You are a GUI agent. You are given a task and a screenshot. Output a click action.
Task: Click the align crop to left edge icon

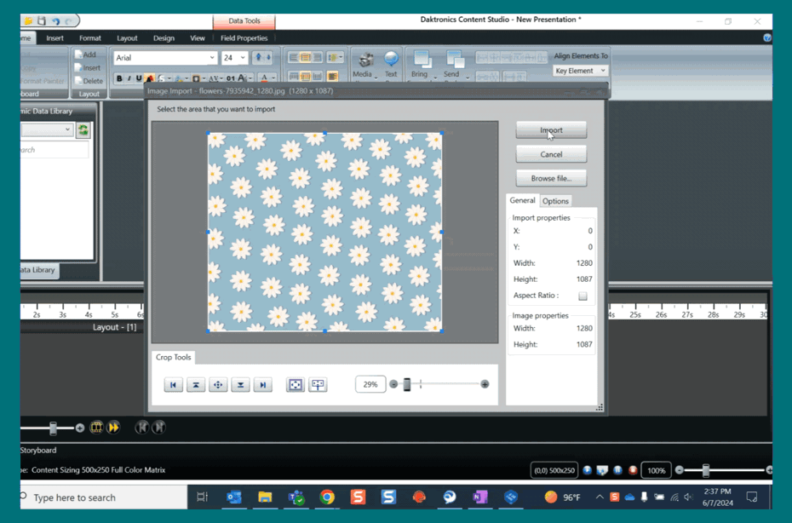click(x=173, y=385)
